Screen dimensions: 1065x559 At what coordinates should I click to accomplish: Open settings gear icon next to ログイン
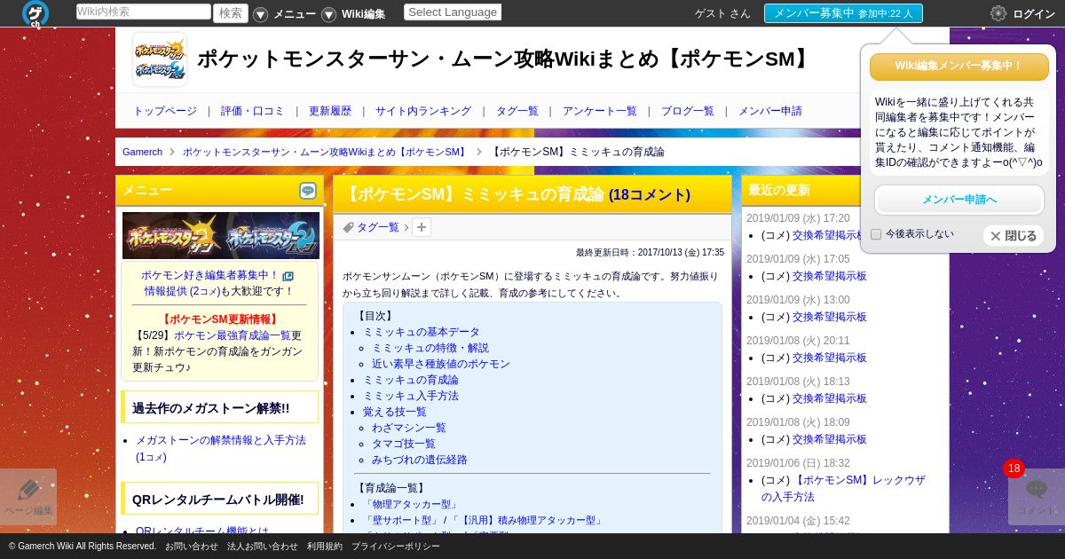(998, 13)
